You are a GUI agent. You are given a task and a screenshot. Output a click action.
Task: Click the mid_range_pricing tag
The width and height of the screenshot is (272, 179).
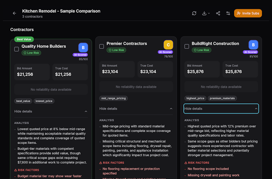pos(113,98)
